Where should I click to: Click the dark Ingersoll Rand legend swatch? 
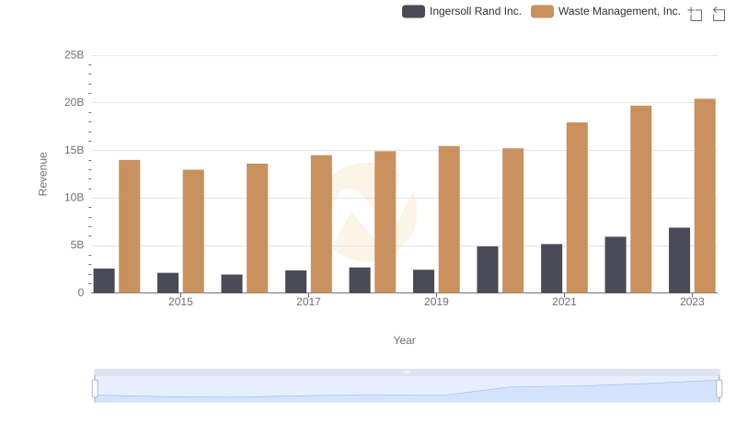[x=413, y=11]
